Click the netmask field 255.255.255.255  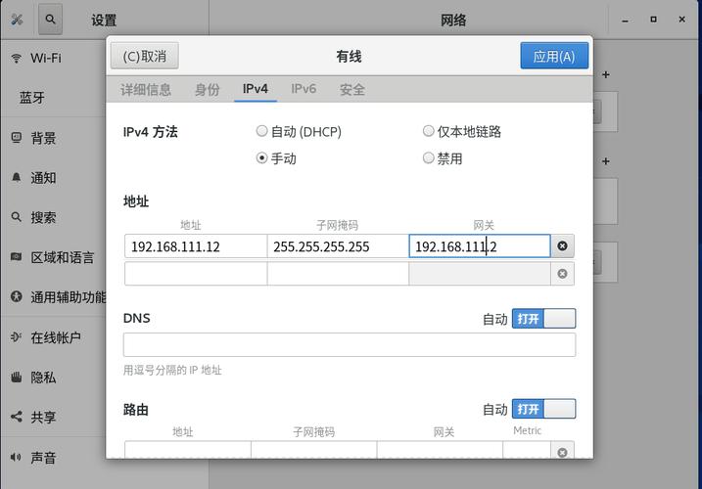tap(338, 246)
